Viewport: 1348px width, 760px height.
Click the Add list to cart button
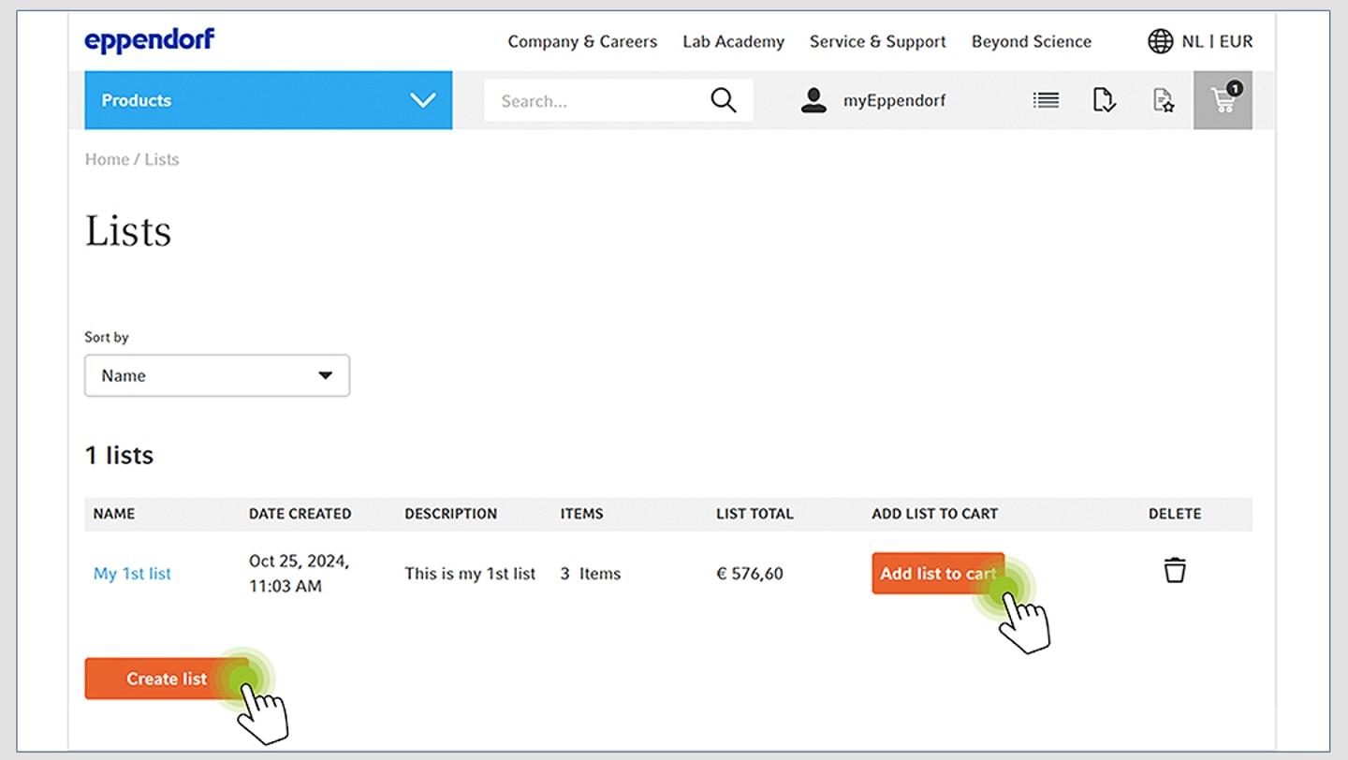point(938,573)
